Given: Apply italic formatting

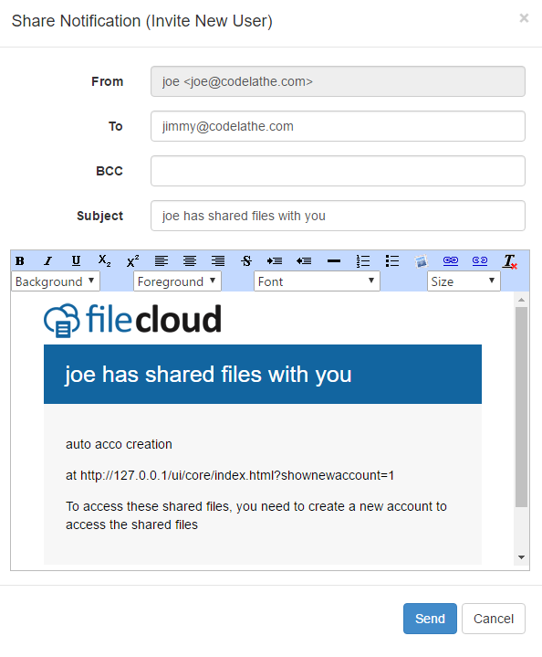Looking at the screenshot, I should [47, 261].
